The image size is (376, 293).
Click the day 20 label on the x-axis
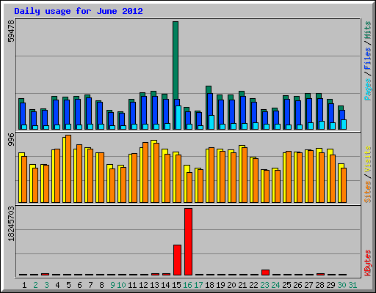[x=231, y=285]
